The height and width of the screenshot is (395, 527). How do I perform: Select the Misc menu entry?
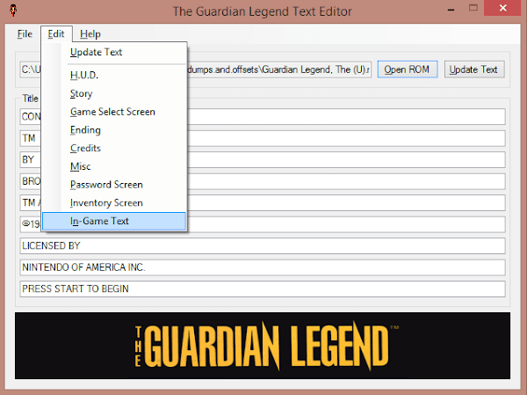(114, 166)
